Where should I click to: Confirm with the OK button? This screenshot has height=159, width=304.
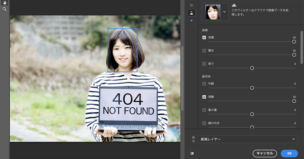coord(289,154)
